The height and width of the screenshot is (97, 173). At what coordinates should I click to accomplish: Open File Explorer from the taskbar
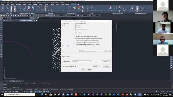point(46,95)
